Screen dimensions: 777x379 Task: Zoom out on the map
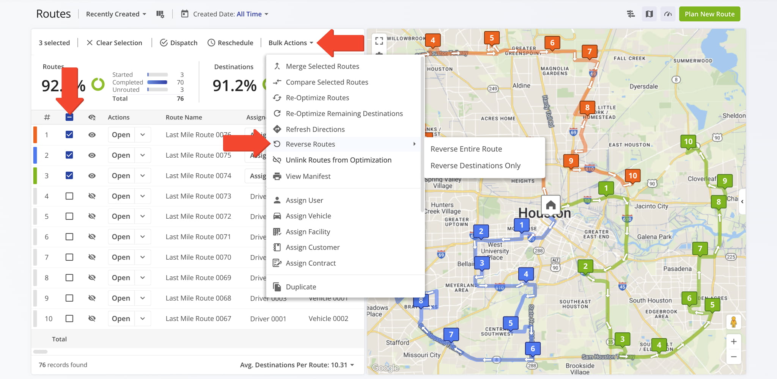(733, 357)
